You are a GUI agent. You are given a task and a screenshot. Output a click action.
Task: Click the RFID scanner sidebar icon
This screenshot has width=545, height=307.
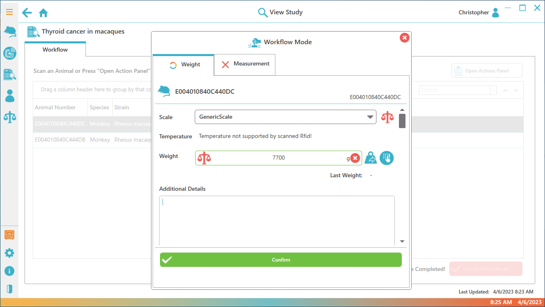pos(9,53)
